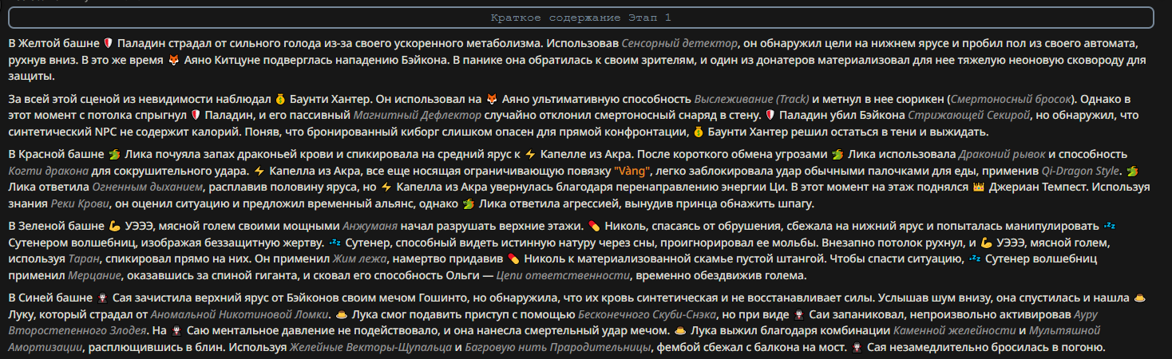The height and width of the screenshot is (359, 1172).
Task: Click lightning emoji before 'Капела из Акра, все еще'
Action: (258, 171)
